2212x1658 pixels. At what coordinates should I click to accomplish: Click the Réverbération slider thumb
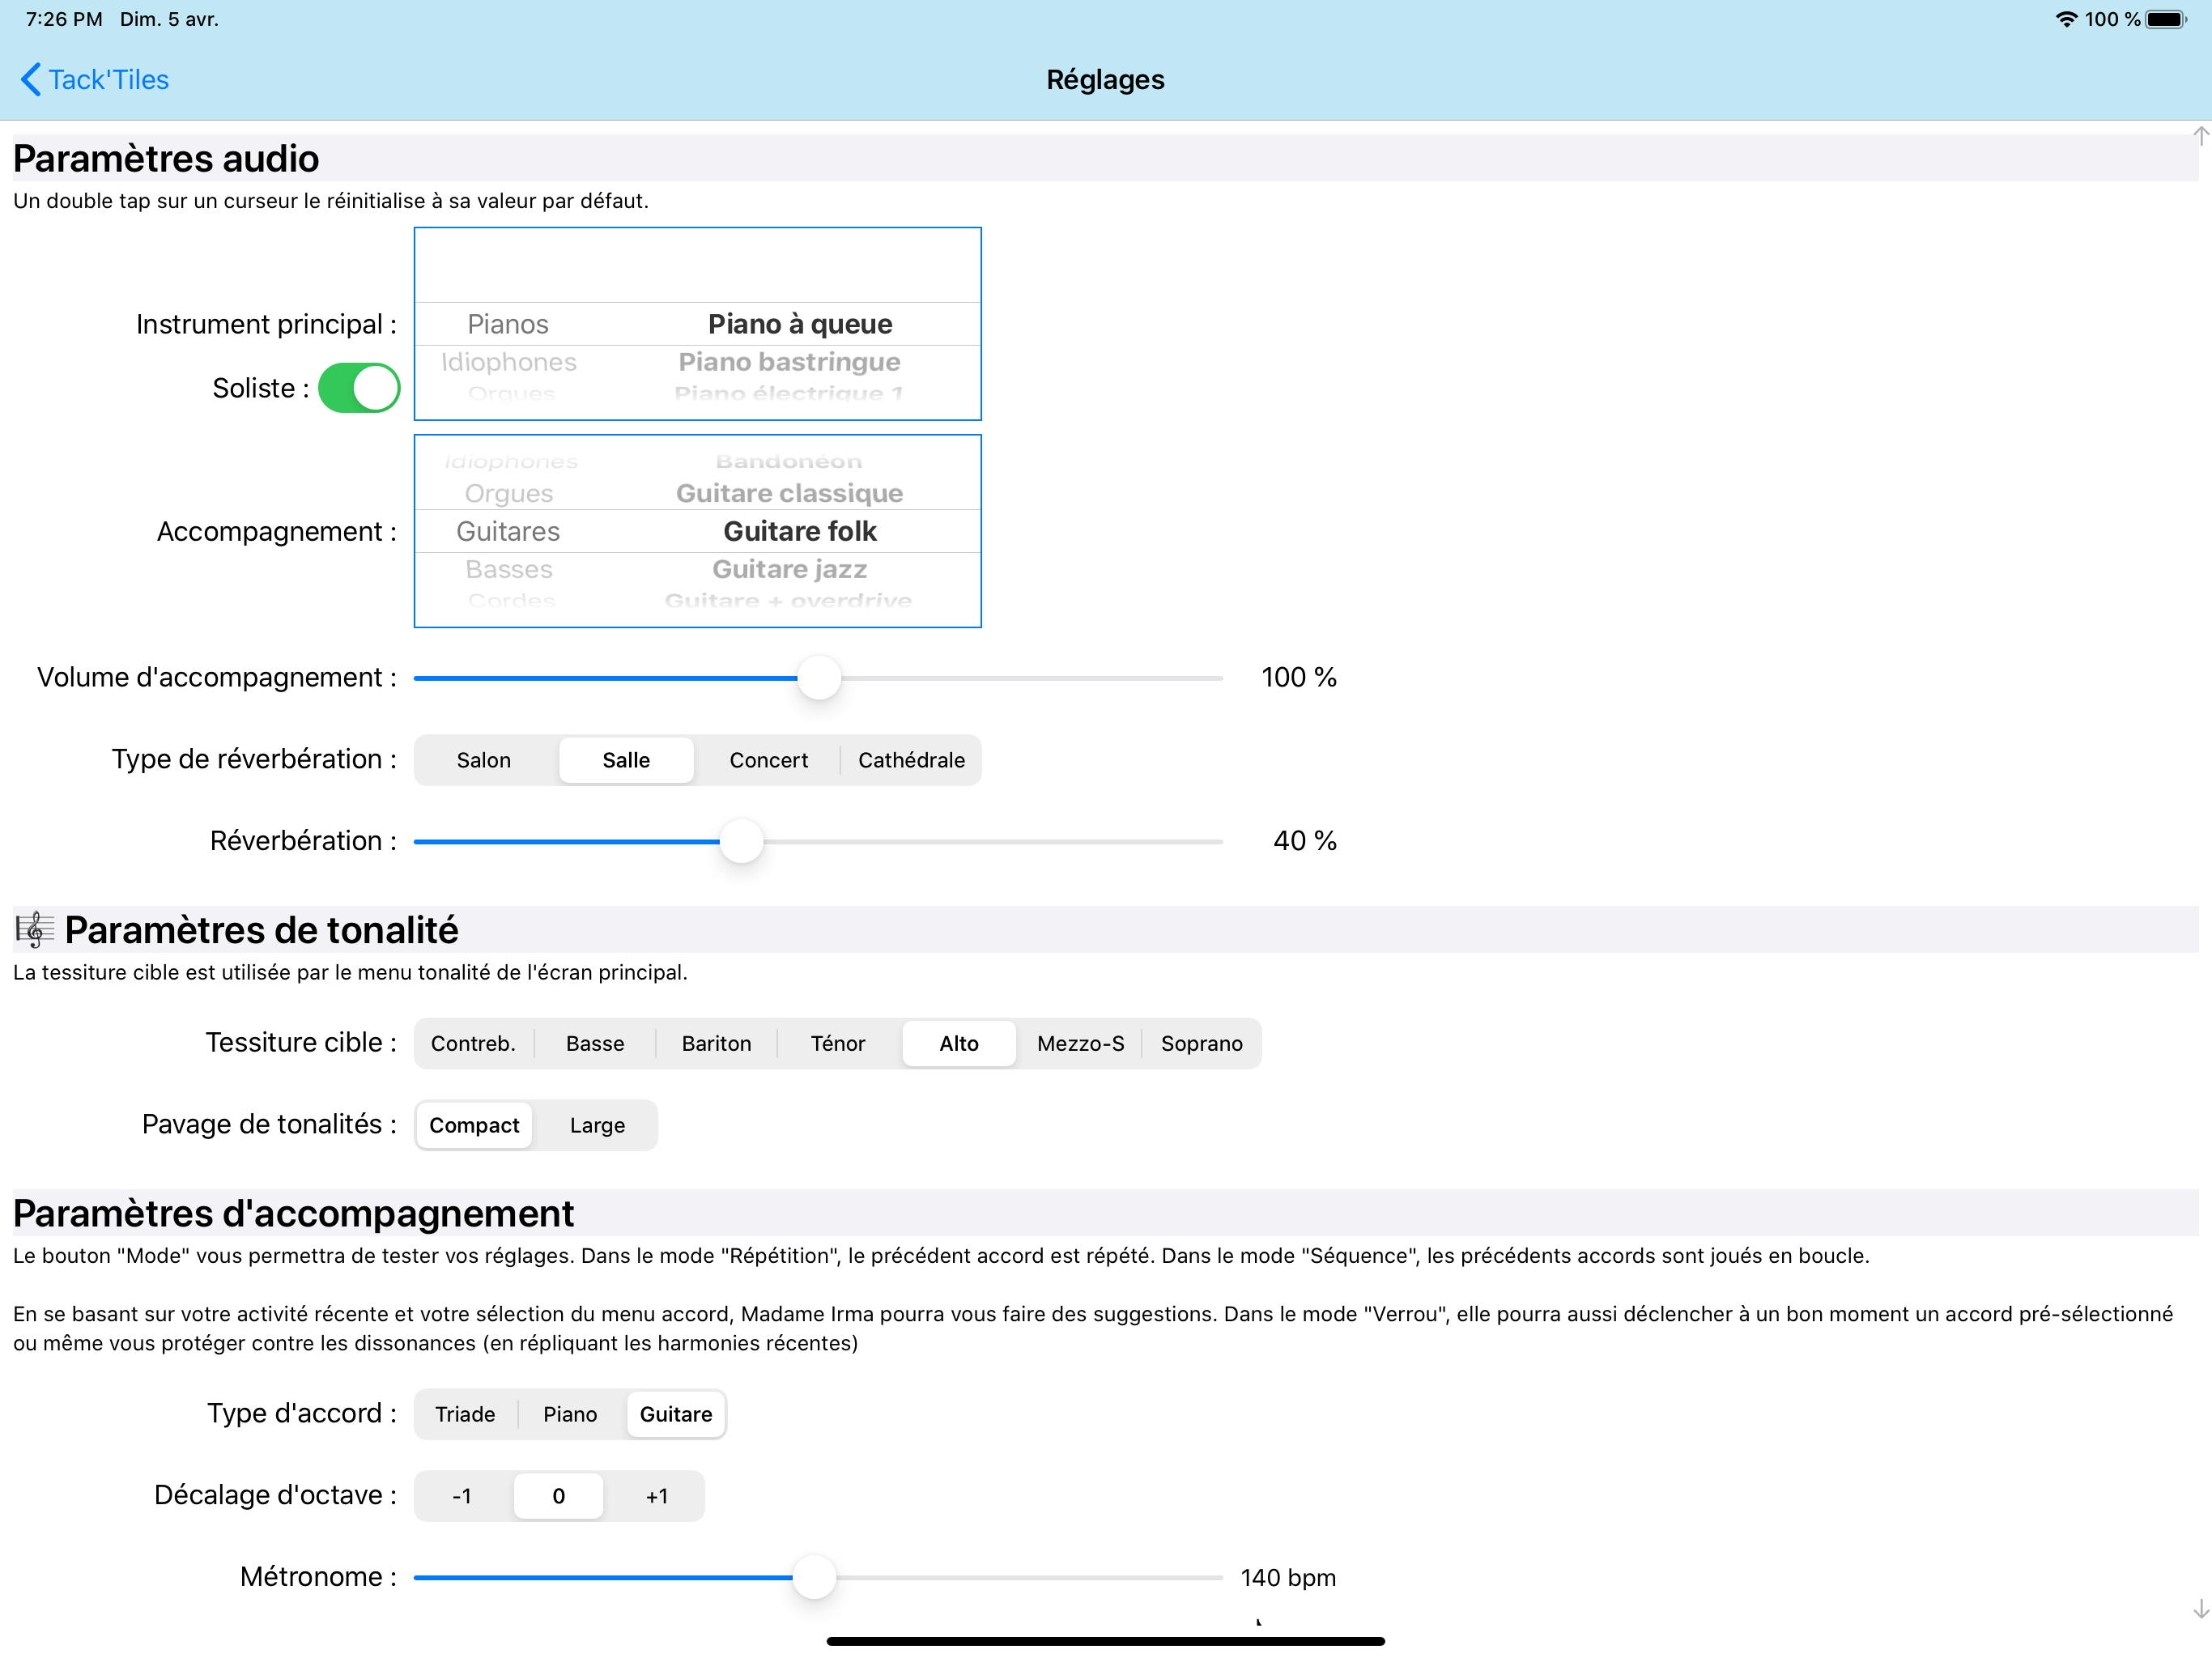pyautogui.click(x=741, y=841)
